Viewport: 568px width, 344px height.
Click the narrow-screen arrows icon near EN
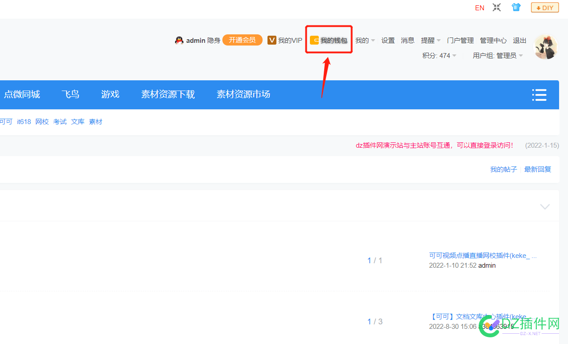(497, 7)
